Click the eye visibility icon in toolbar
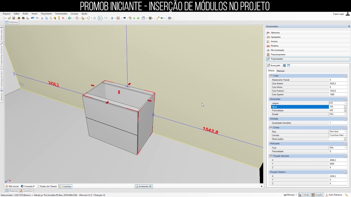Screen dimensions: 351x197 tap(124, 18)
